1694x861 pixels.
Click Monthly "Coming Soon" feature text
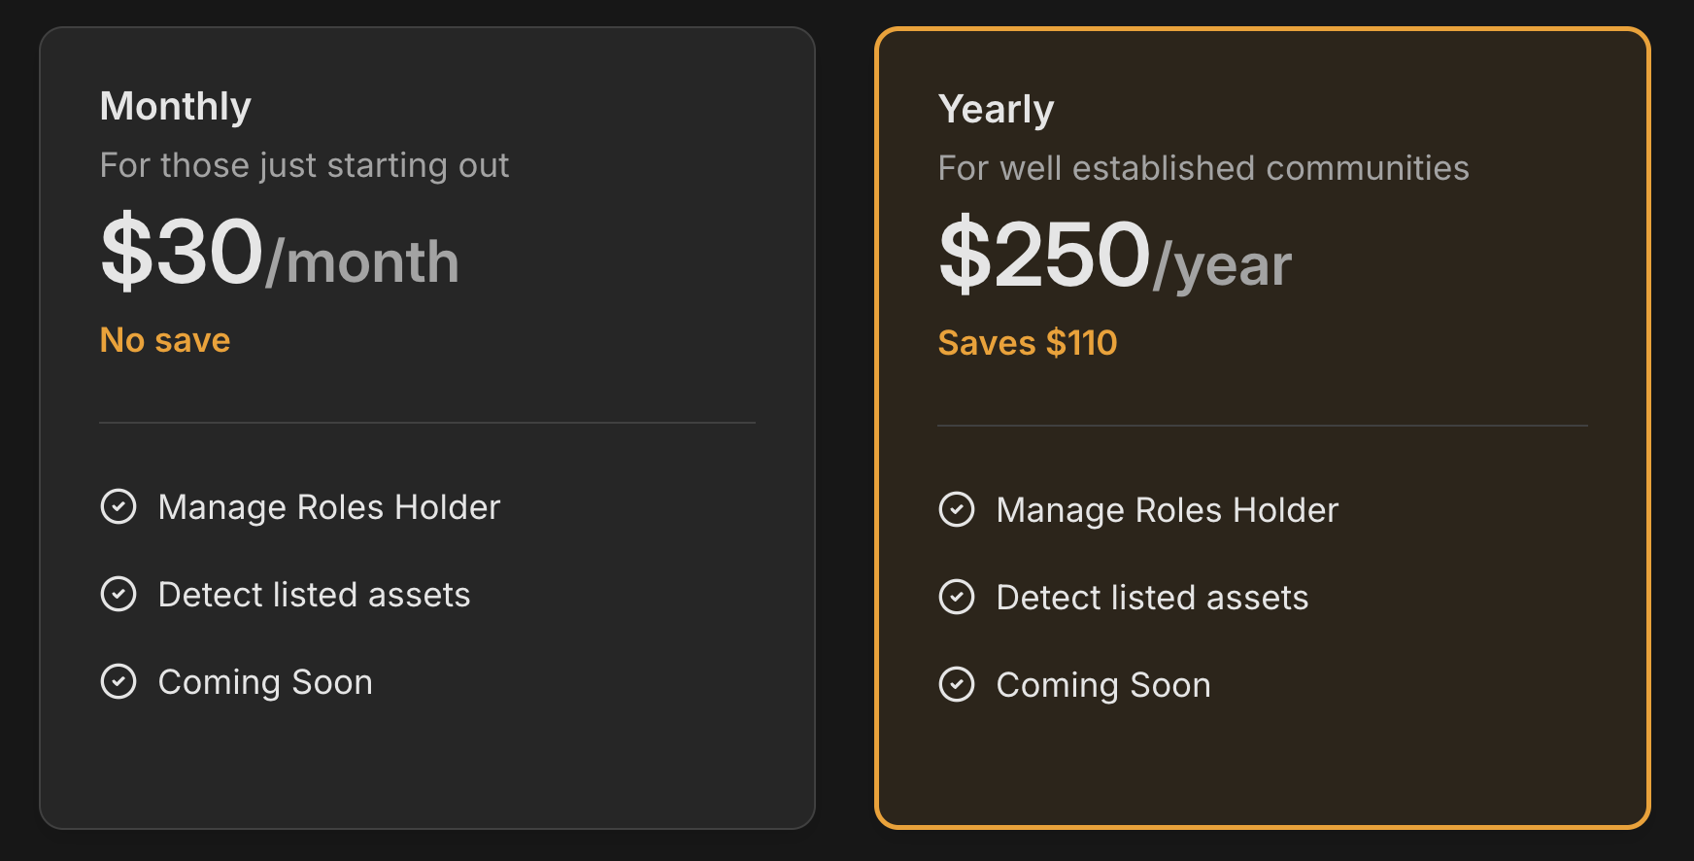point(265,682)
